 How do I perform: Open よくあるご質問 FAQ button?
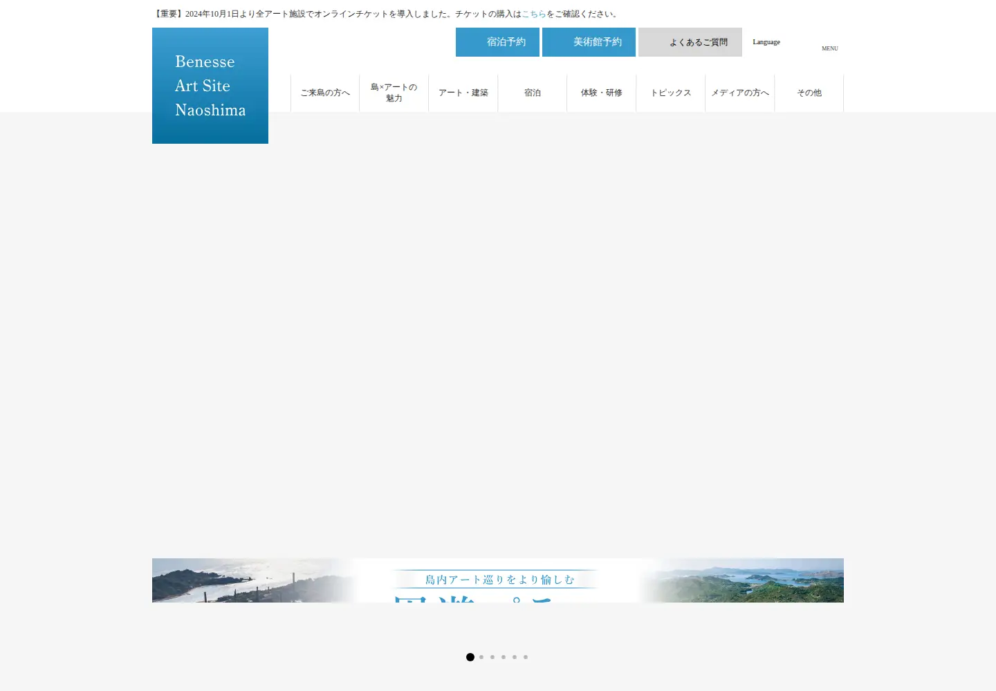click(690, 42)
